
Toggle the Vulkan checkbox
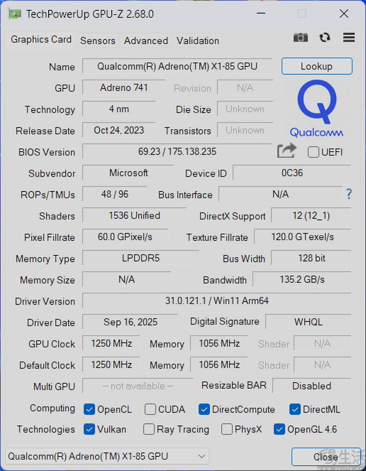pos(89,429)
